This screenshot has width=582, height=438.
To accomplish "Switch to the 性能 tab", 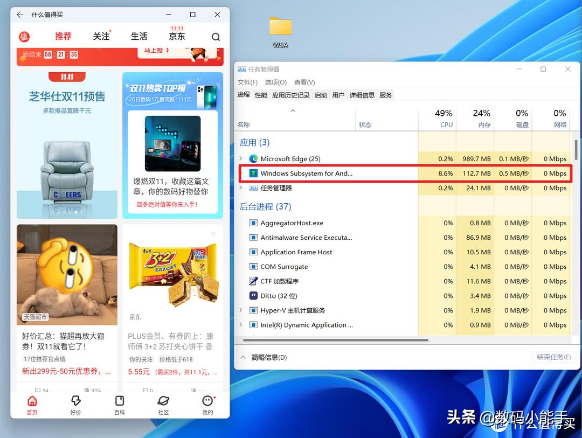I will pos(261,95).
